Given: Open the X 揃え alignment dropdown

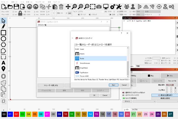Looking at the screenshot, I should 140,12.
